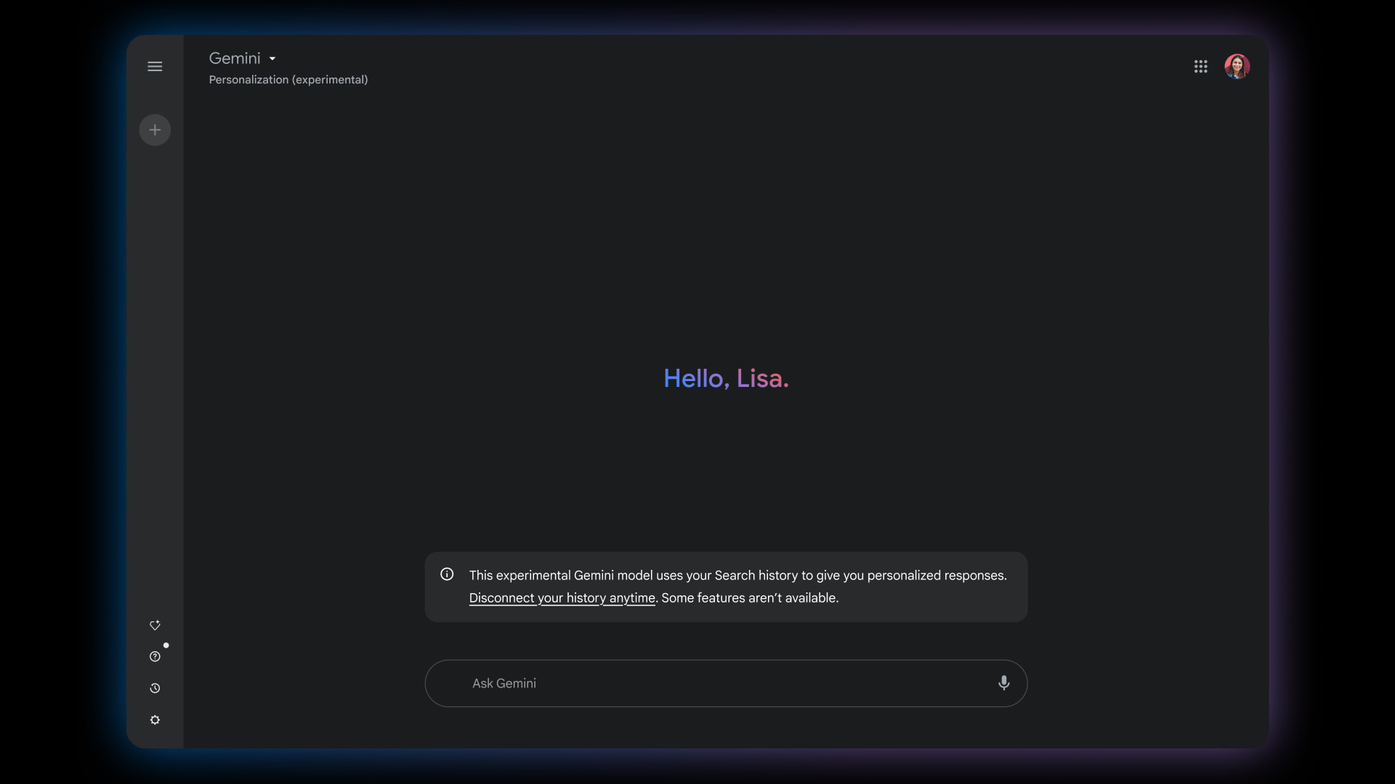The width and height of the screenshot is (1395, 784).
Task: Open Gem manager heart icon
Action: point(155,625)
